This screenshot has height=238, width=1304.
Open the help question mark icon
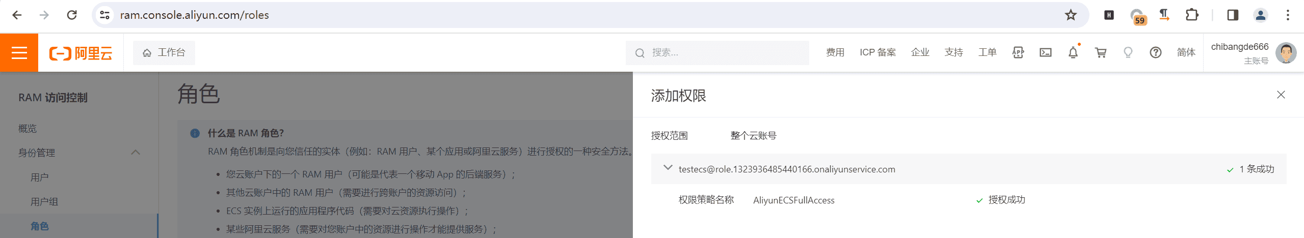[1156, 52]
